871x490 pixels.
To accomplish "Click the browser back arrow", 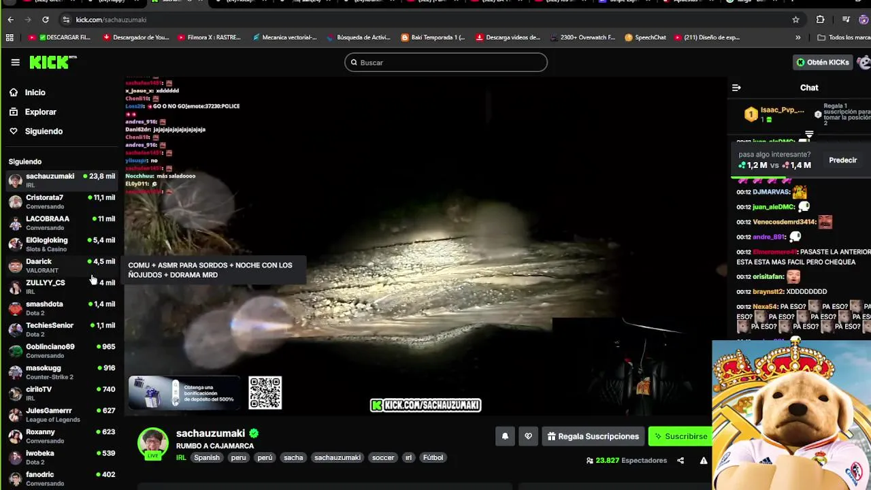I will point(10,20).
